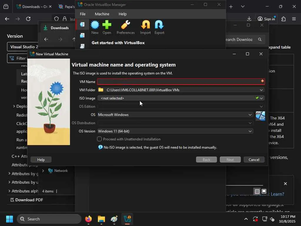Click the VM Name input field
Screen dimensions: 301x226
click(x=181, y=82)
